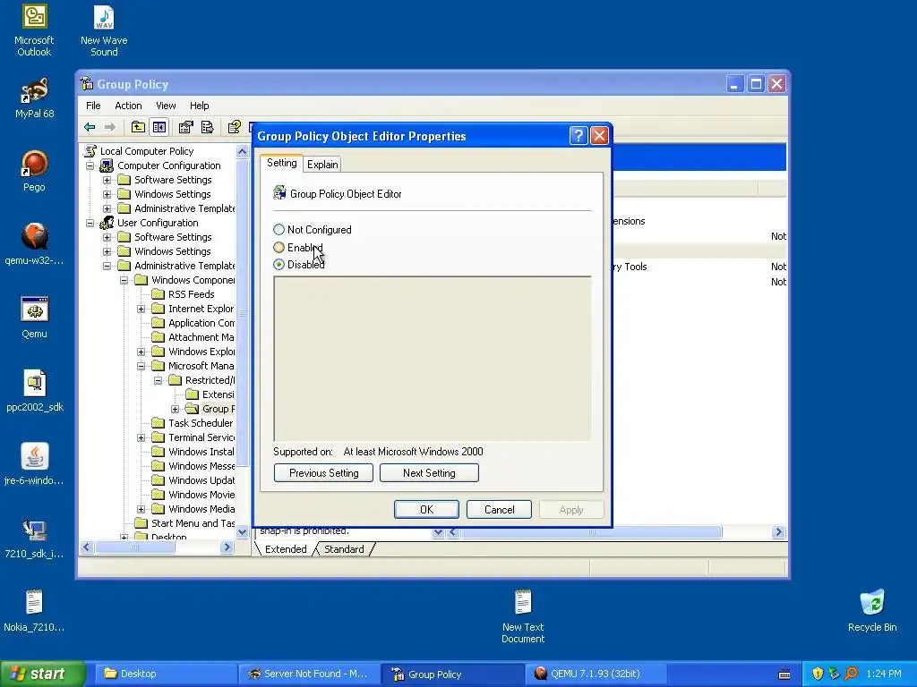Open Microsoft Outlook desktop icon

click(34, 30)
